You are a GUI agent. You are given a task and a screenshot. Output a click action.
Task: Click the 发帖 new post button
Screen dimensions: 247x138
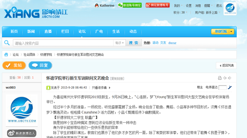tap(14, 65)
